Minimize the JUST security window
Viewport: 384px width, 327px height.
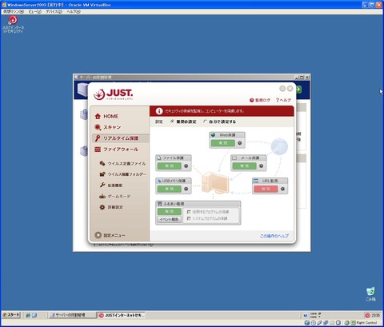pos(282,89)
